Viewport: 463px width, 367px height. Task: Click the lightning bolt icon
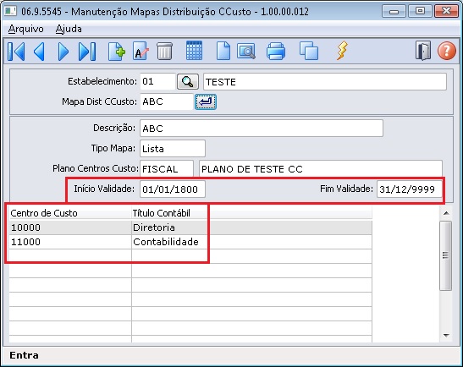click(342, 51)
